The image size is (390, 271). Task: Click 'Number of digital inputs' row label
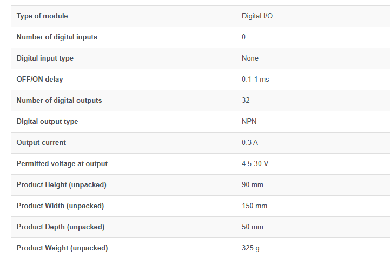(57, 37)
